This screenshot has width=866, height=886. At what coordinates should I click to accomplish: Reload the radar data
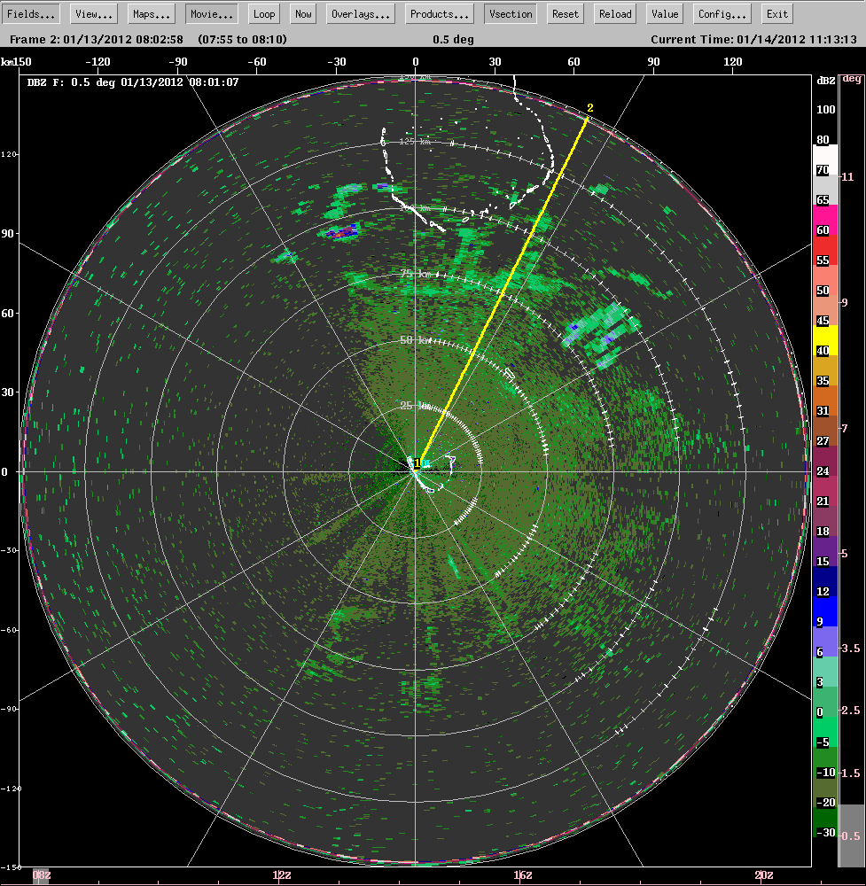point(613,13)
